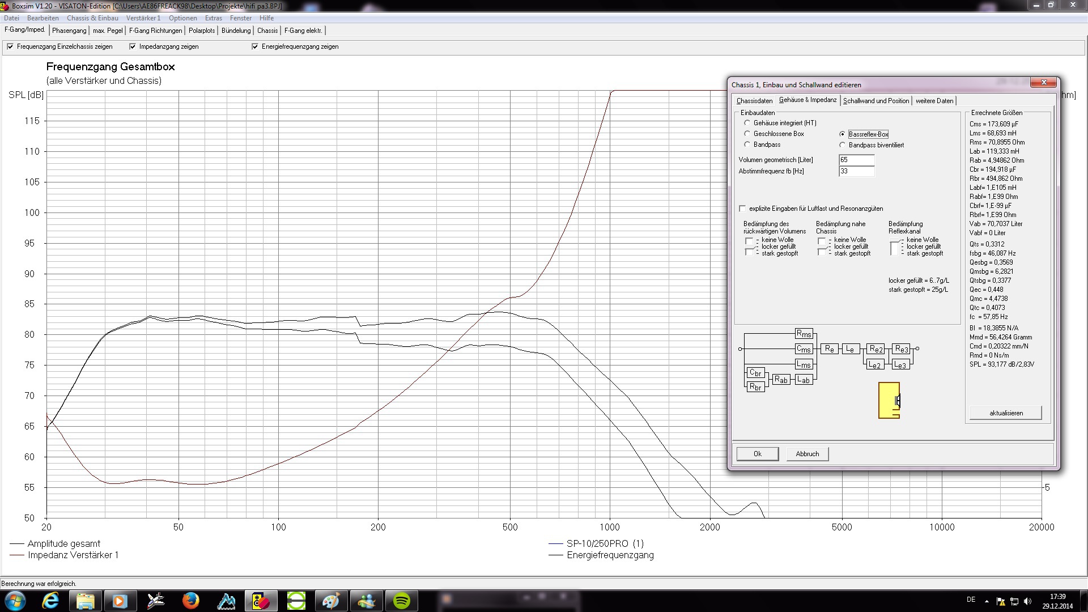Open Internet Explorer from taskbar
This screenshot has height=612, width=1088.
pos(51,601)
